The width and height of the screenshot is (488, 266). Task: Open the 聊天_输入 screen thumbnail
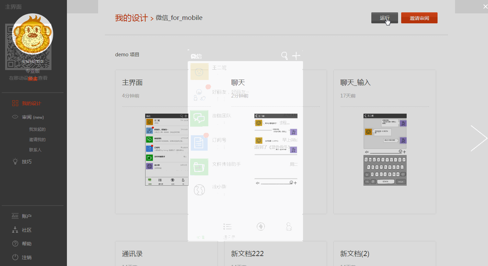click(x=385, y=149)
